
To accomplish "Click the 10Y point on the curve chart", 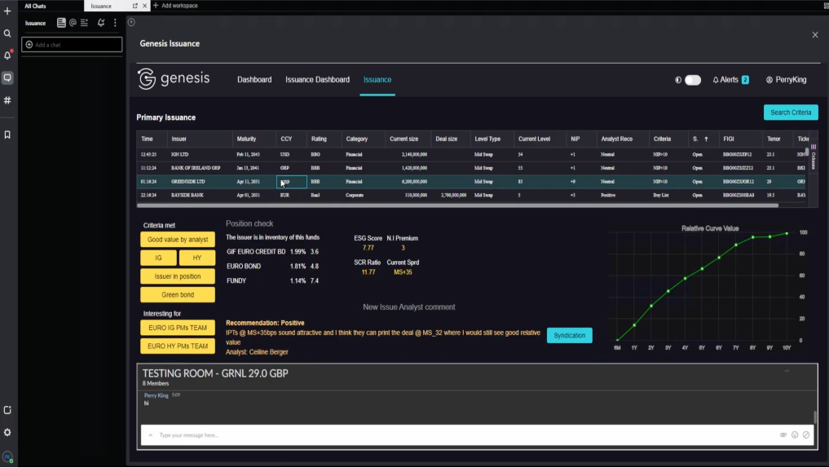I will 787,234.
